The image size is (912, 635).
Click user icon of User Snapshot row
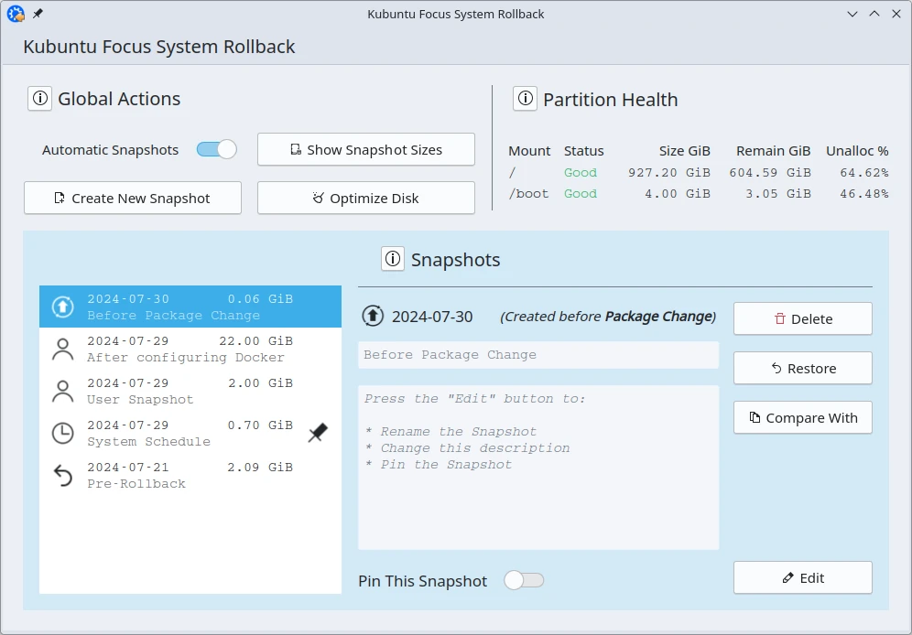(x=63, y=391)
